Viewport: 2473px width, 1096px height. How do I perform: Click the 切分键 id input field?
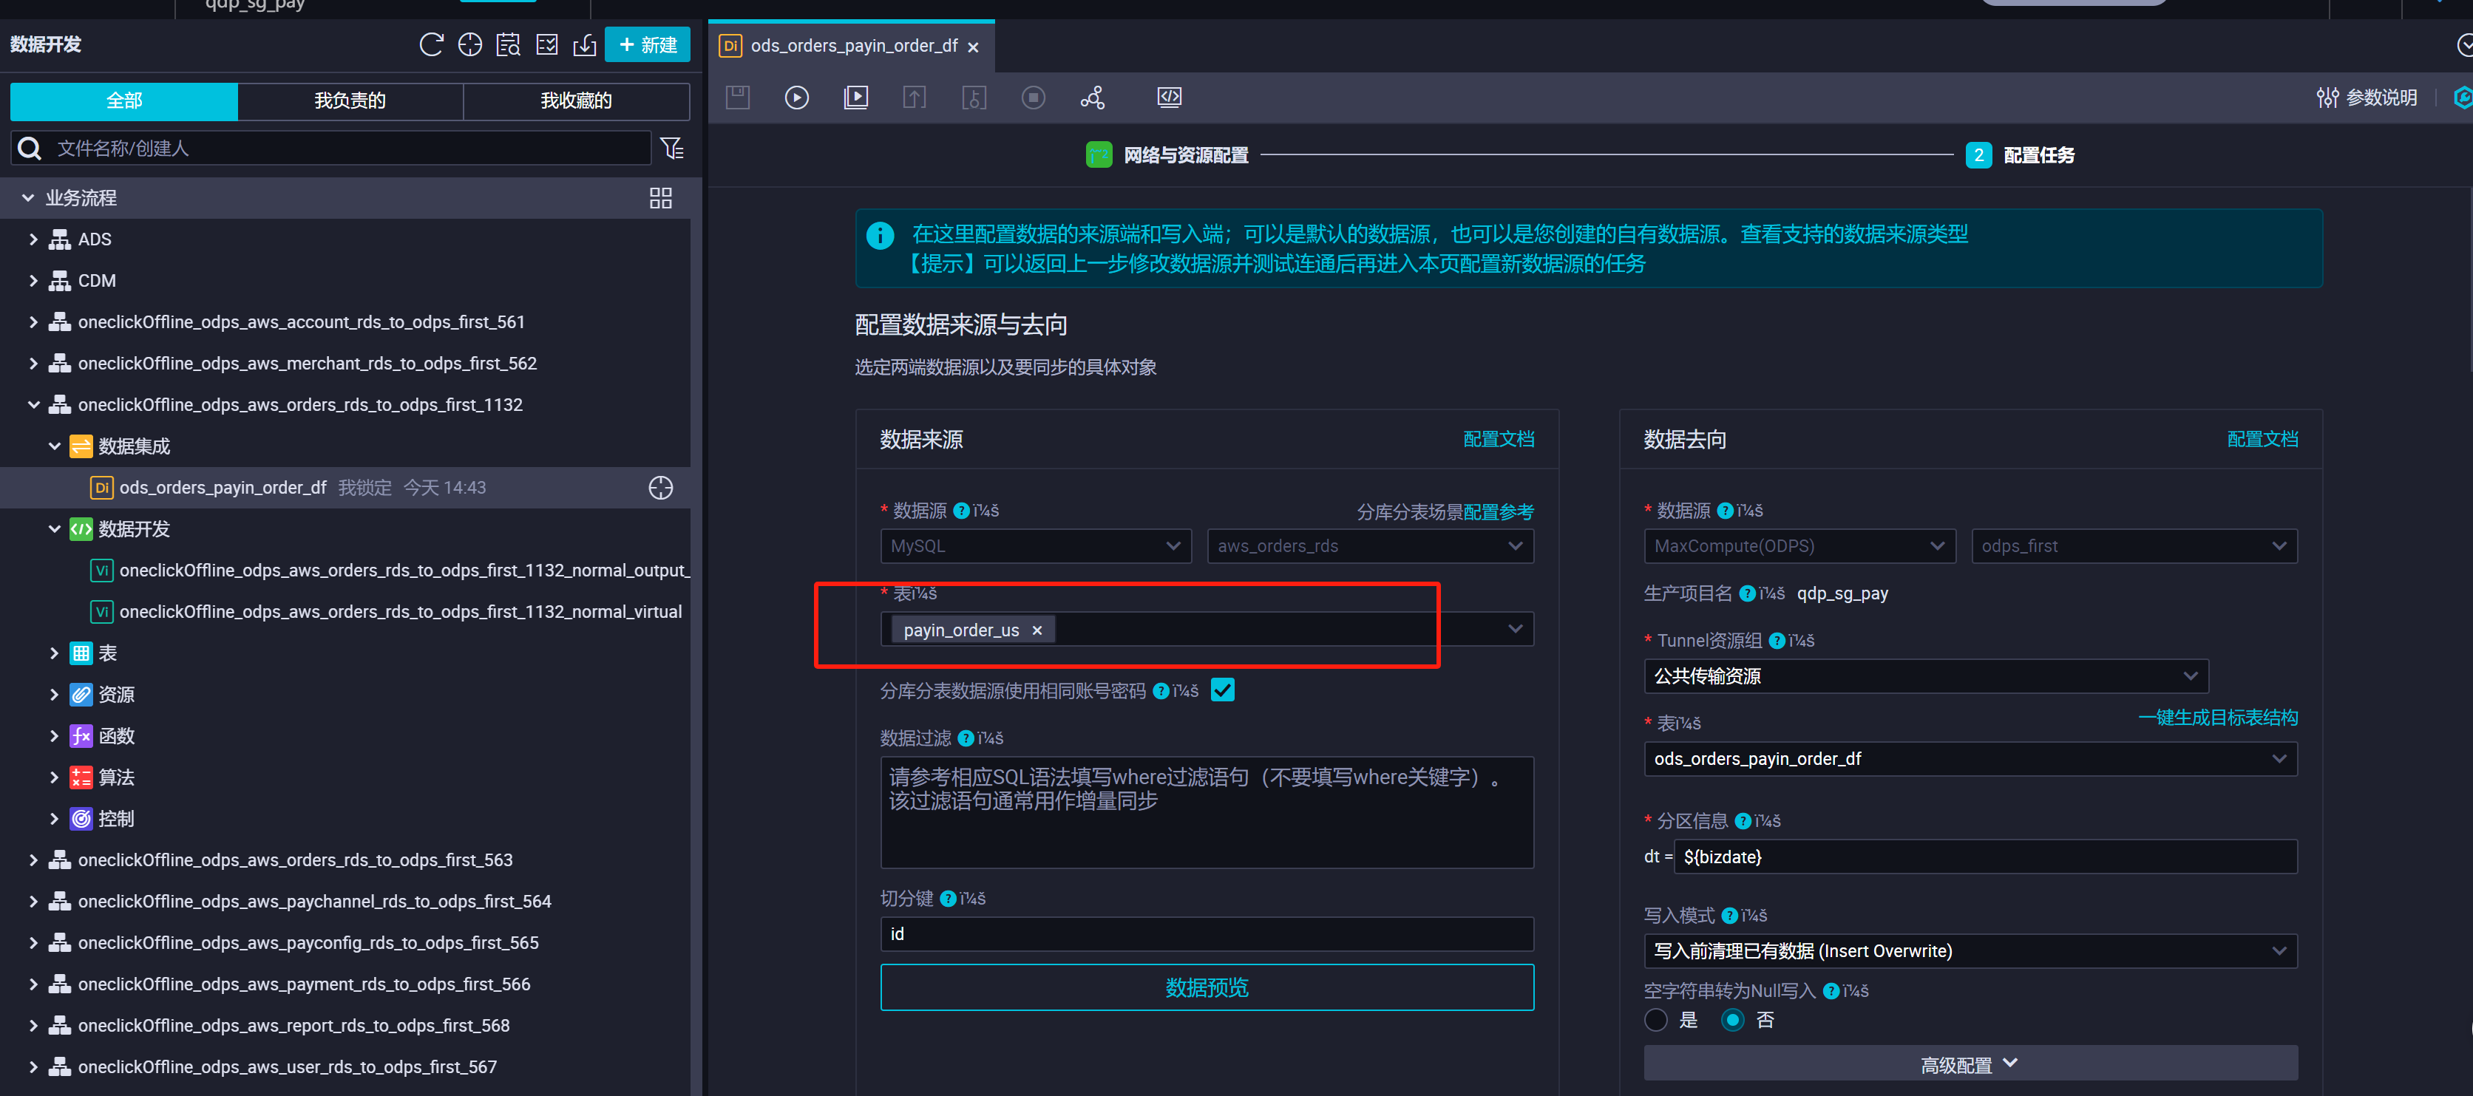coord(1207,934)
